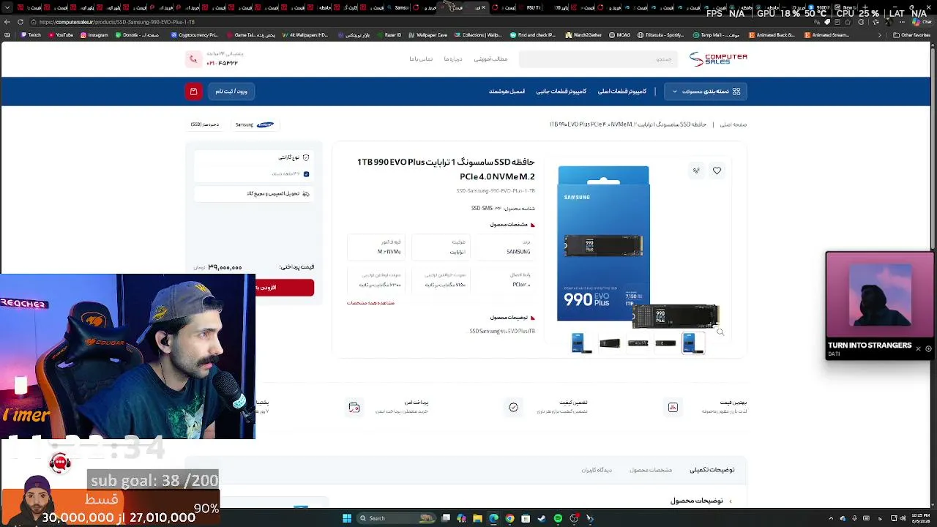Select the highlighted last product thumbnail
Screen dimensions: 937x527
[693, 343]
